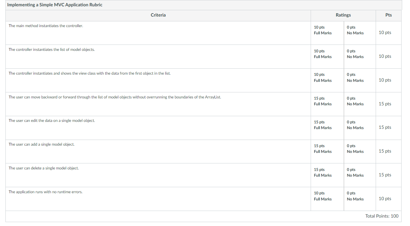This screenshot has width=410, height=226.
Task: Select criterion 'The main method instantiates the controller.'
Action: pos(46,26)
